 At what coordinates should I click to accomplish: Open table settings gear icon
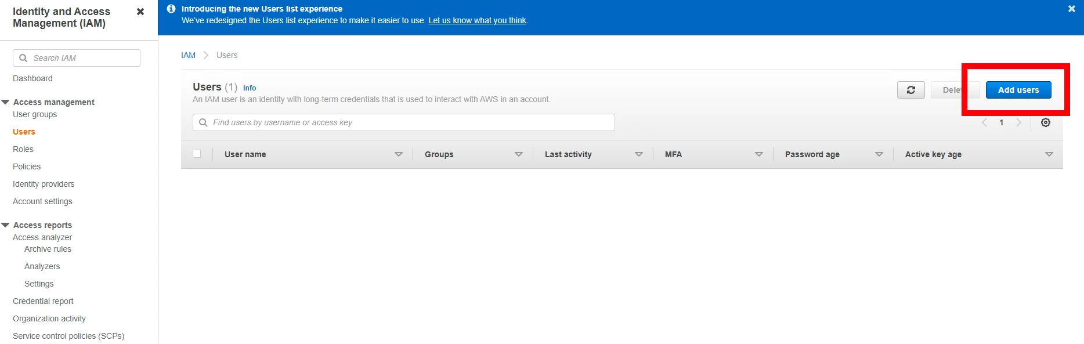1046,122
